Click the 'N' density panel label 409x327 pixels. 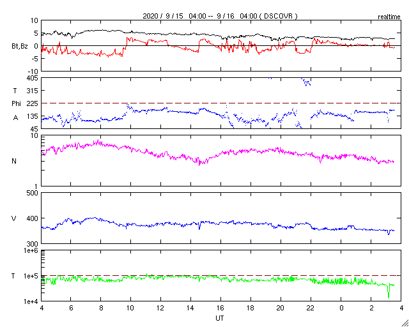tap(14, 161)
